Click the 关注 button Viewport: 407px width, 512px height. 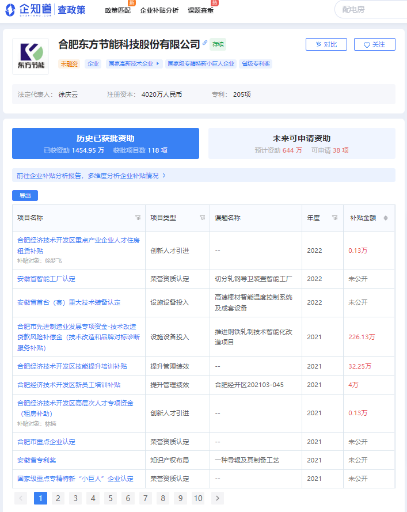[x=374, y=44]
